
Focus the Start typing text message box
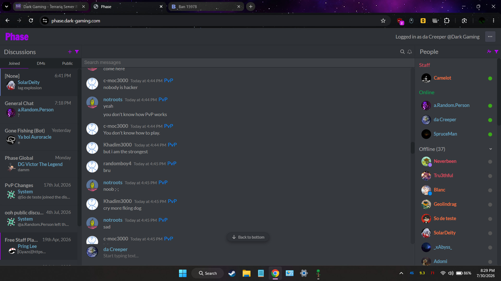[121, 256]
